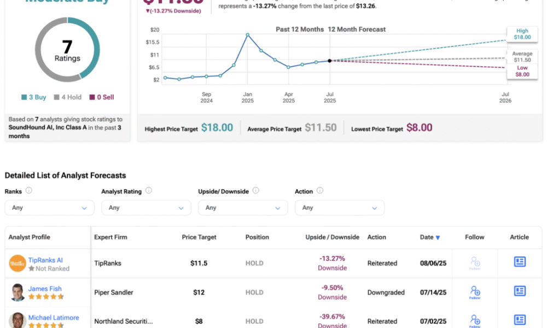Click the follow icon for TipRanks AI
This screenshot has height=328, width=547.
[475, 263]
